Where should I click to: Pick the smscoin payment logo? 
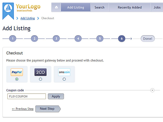pyautogui.click(x=64, y=72)
